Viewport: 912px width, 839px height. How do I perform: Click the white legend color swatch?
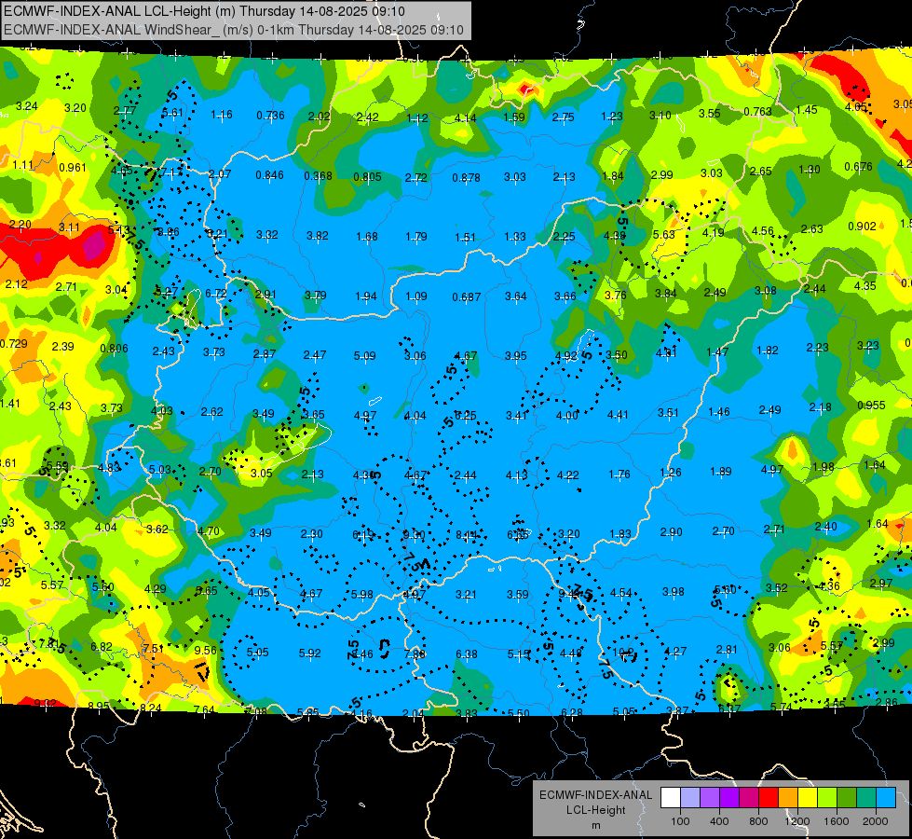(x=671, y=798)
